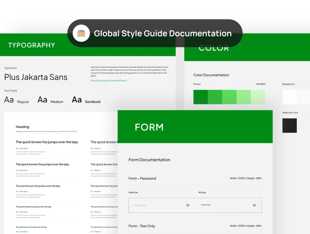This screenshot has height=234, width=310.
Task: Toggle the eye icon in the inactive password field
Action: pyautogui.click(x=188, y=205)
